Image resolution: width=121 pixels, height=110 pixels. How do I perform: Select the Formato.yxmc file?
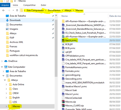pyautogui.click(x=72, y=71)
